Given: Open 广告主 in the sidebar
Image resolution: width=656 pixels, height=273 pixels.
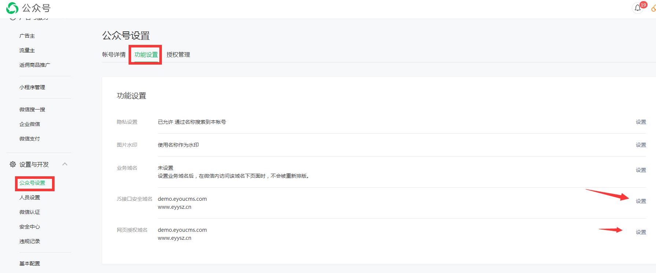Looking at the screenshot, I should coord(27,36).
